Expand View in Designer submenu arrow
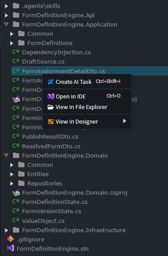The image size is (168, 256). pos(124,121)
